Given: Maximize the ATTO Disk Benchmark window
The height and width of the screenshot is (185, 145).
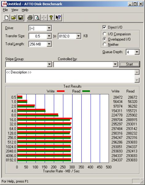Looking at the screenshot, I should [135, 4].
